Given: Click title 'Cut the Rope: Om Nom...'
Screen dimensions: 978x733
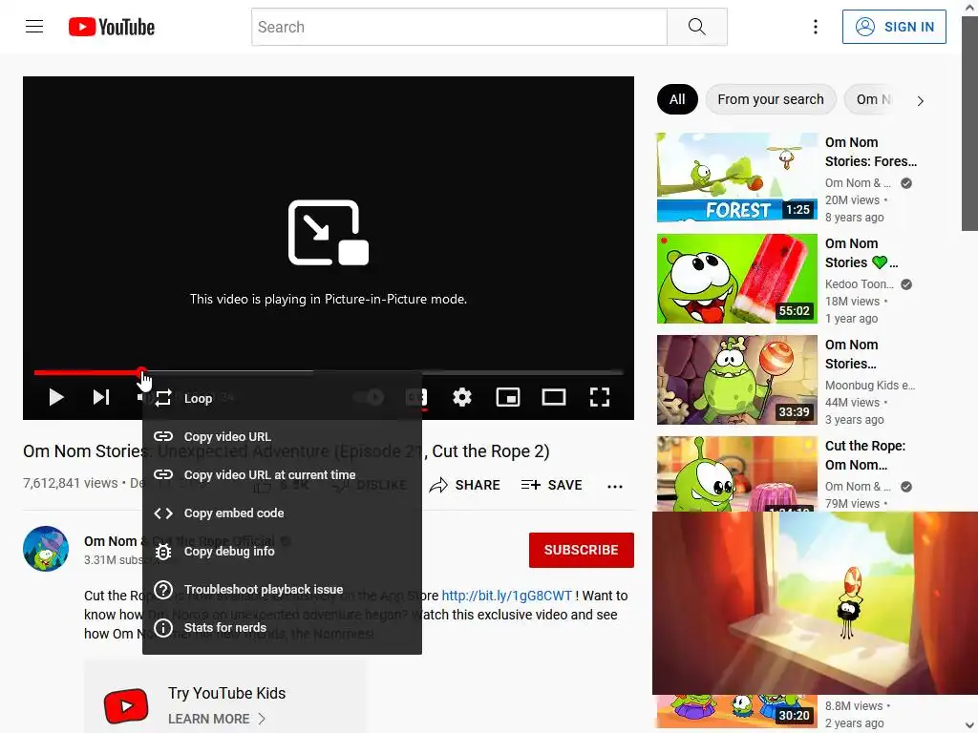Looking at the screenshot, I should (865, 455).
